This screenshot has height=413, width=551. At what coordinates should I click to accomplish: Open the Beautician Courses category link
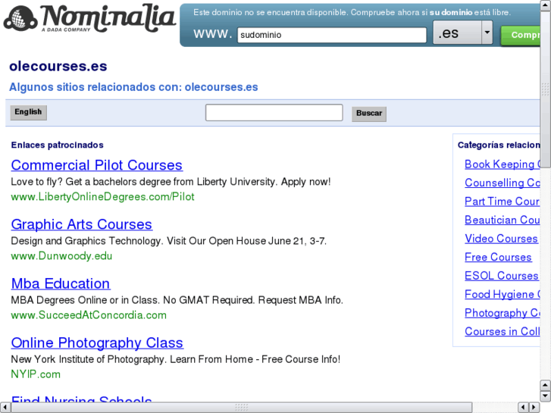click(502, 221)
